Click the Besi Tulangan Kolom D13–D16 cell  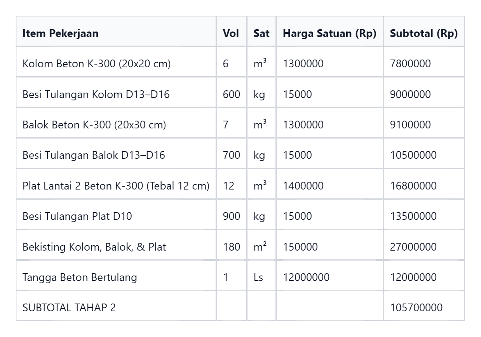point(116,94)
